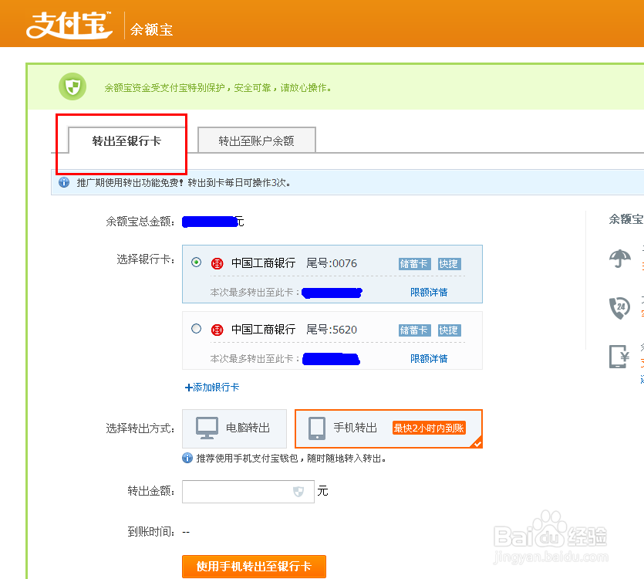Switch to the 转出至银行卡 tab
The width and height of the screenshot is (644, 579).
(x=126, y=141)
